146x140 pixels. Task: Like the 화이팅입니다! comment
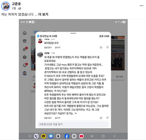click(x=101, y=47)
